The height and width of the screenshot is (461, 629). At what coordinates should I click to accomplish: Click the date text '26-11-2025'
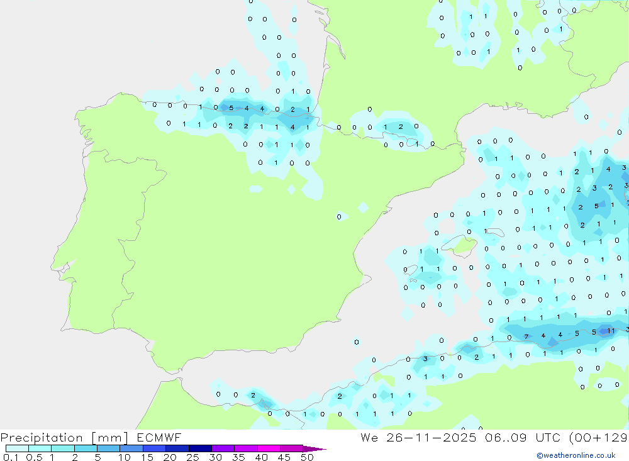[x=431, y=438]
